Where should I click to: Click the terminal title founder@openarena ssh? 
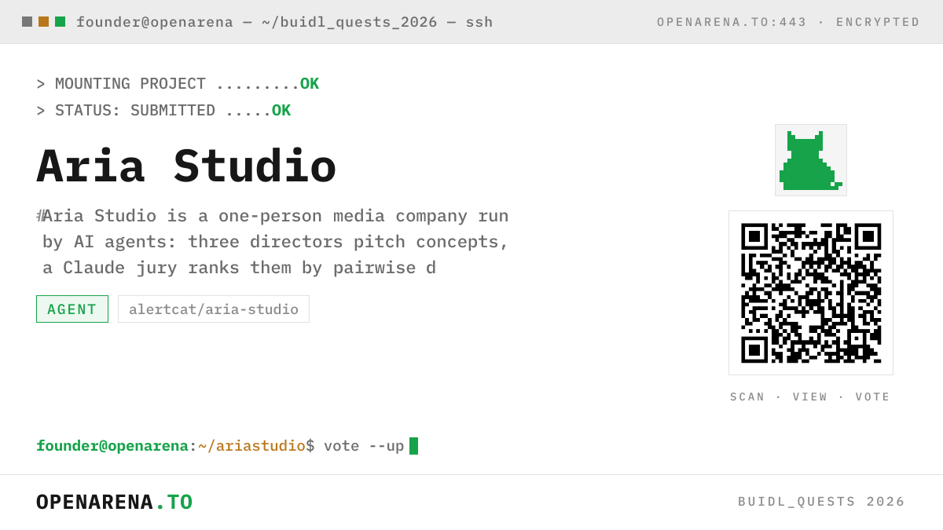[284, 22]
